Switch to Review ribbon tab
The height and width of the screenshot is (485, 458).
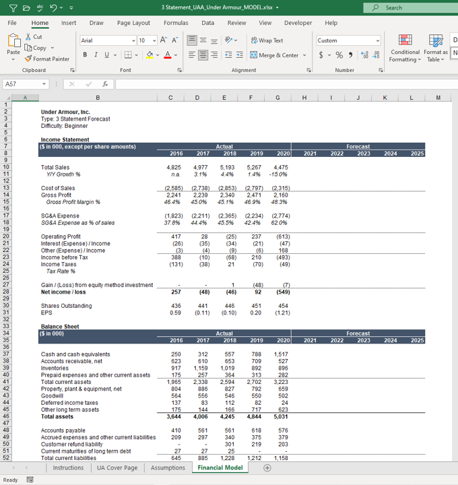pyautogui.click(x=237, y=23)
